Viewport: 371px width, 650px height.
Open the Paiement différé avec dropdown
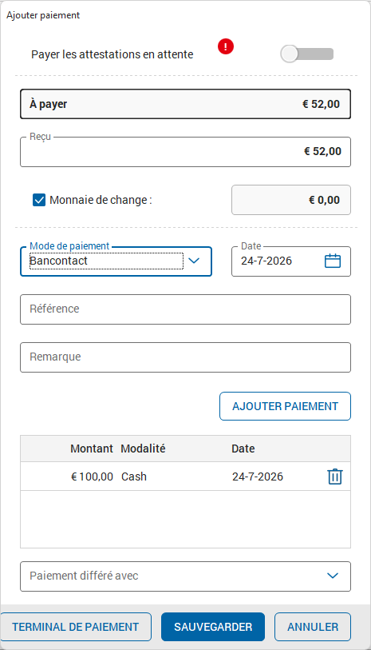click(x=185, y=576)
